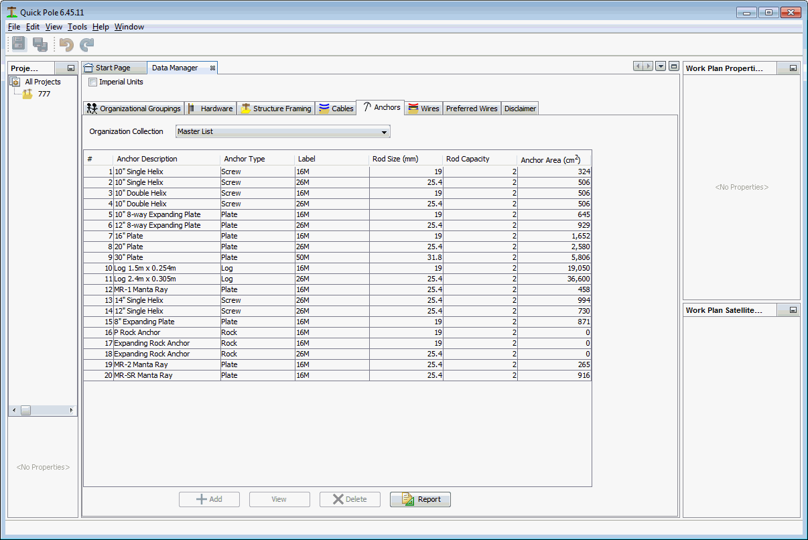Select the All Projects tree node
808x540 pixels.
click(x=43, y=82)
